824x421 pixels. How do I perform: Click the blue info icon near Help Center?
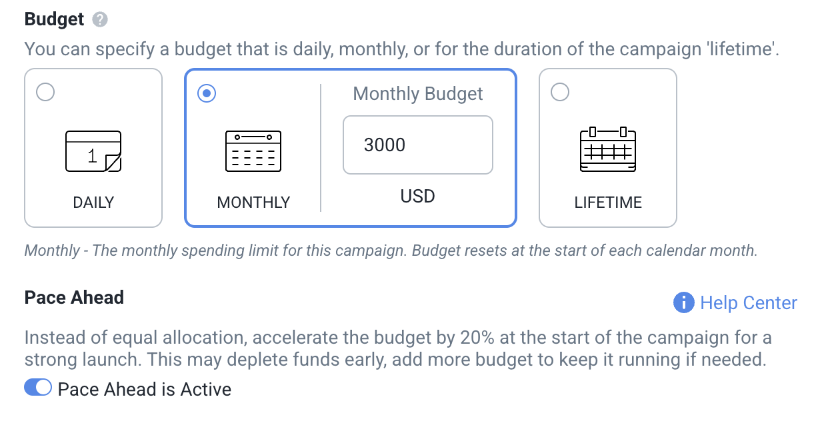point(683,303)
